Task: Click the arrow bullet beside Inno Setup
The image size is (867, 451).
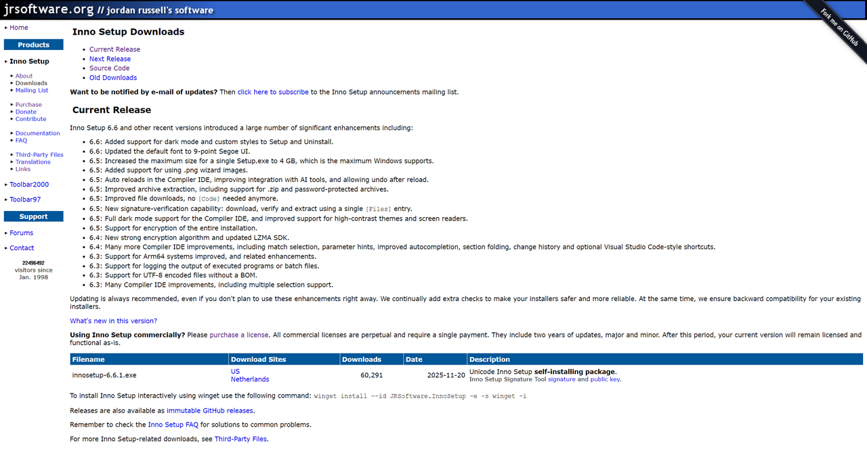Action: pos(5,62)
